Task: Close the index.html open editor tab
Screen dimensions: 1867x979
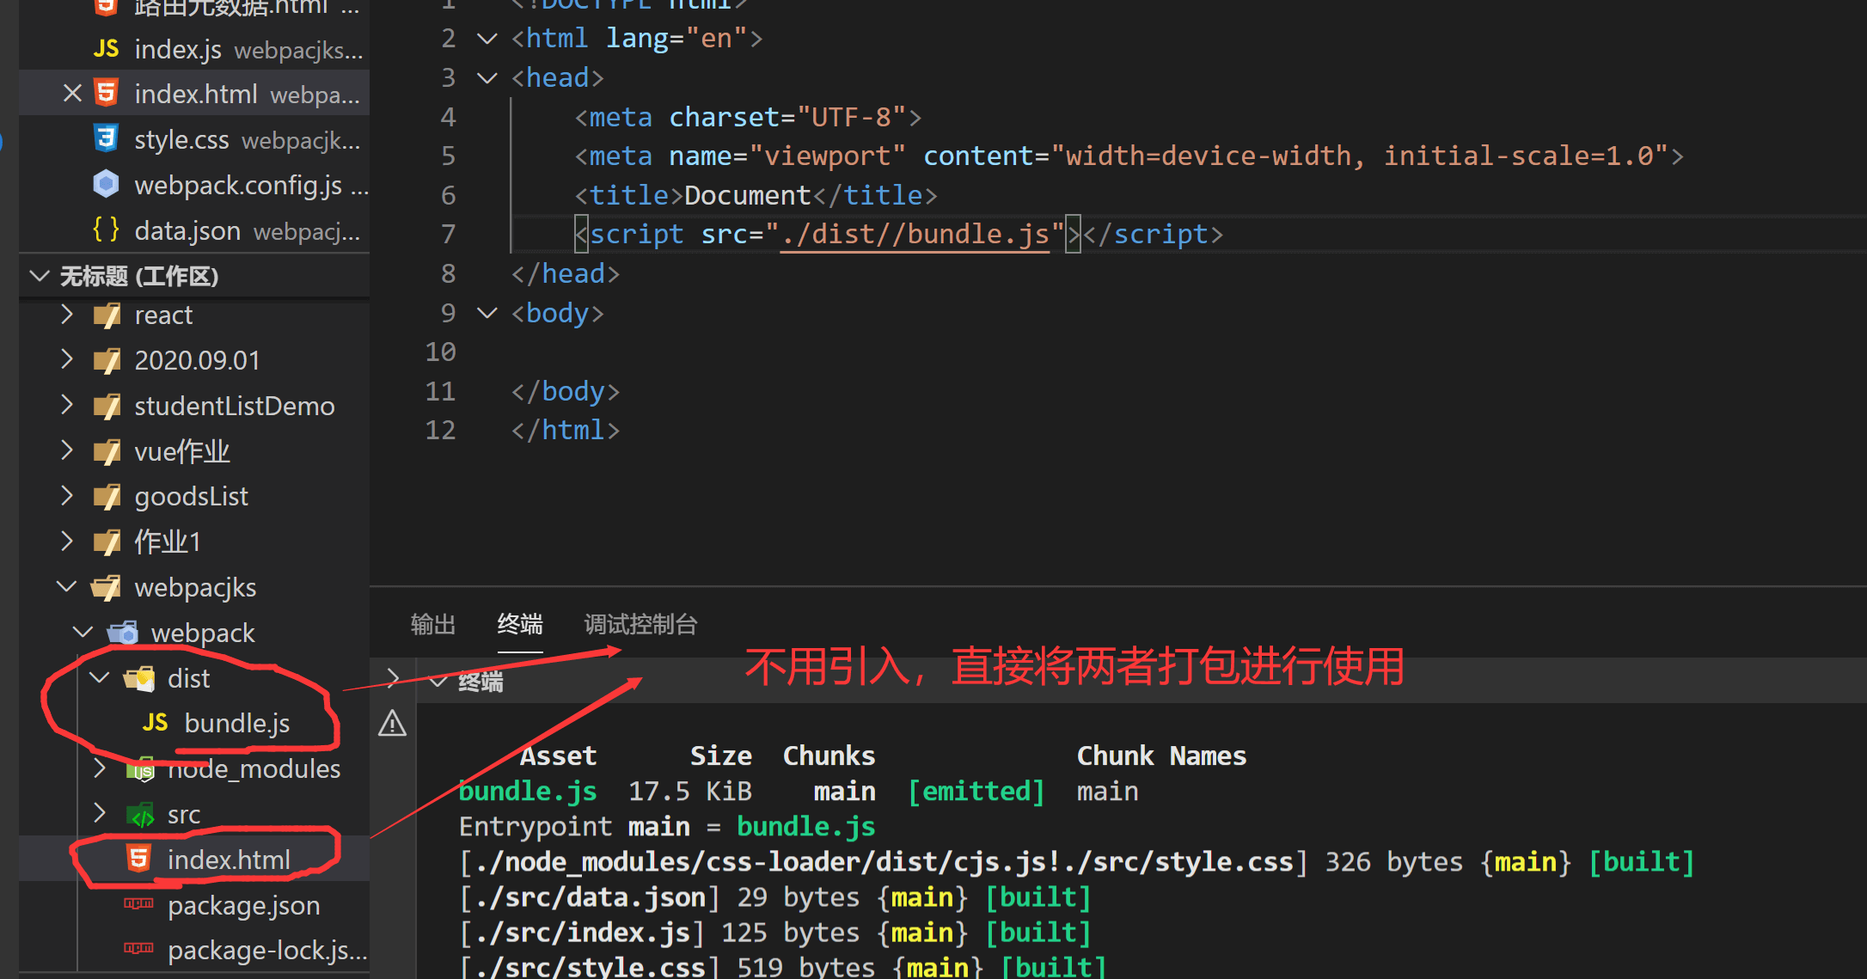Action: [x=73, y=93]
